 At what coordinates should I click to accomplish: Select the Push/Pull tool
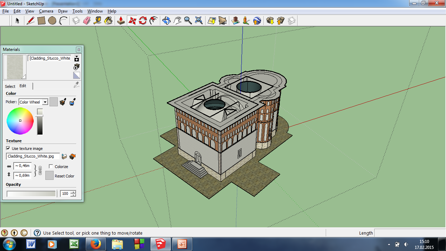[121, 21]
